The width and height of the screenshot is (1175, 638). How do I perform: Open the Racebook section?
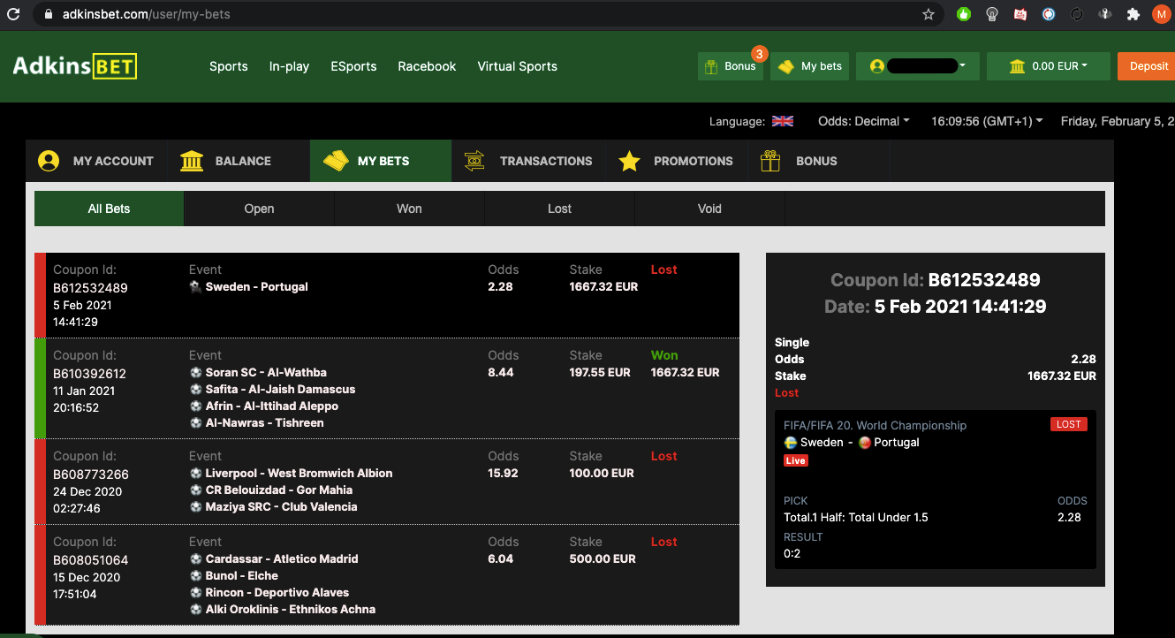click(x=427, y=66)
